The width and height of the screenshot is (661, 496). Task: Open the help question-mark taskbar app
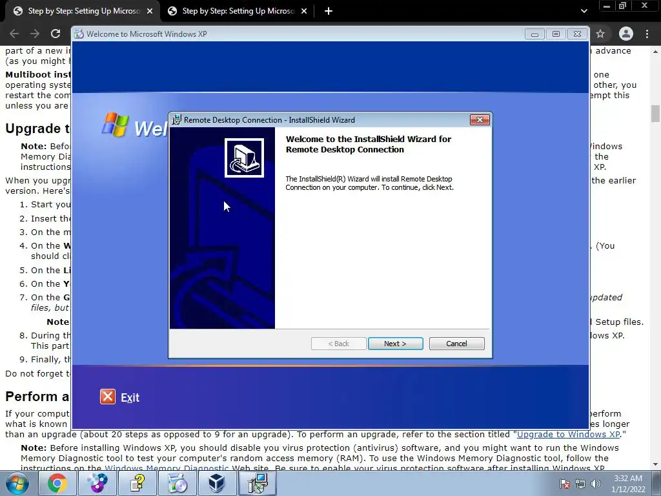click(137, 483)
